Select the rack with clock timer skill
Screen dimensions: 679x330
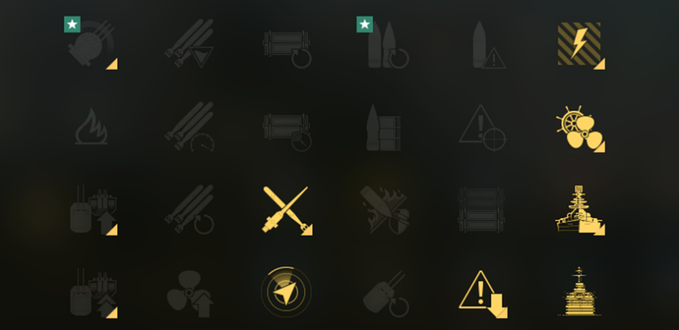(287, 132)
